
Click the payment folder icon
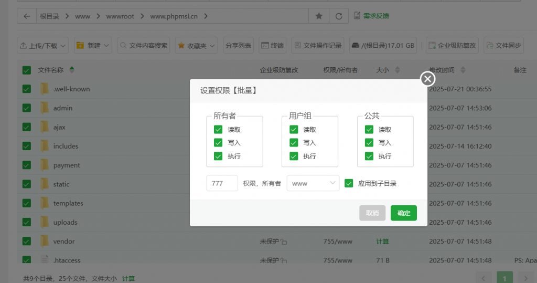(x=45, y=165)
